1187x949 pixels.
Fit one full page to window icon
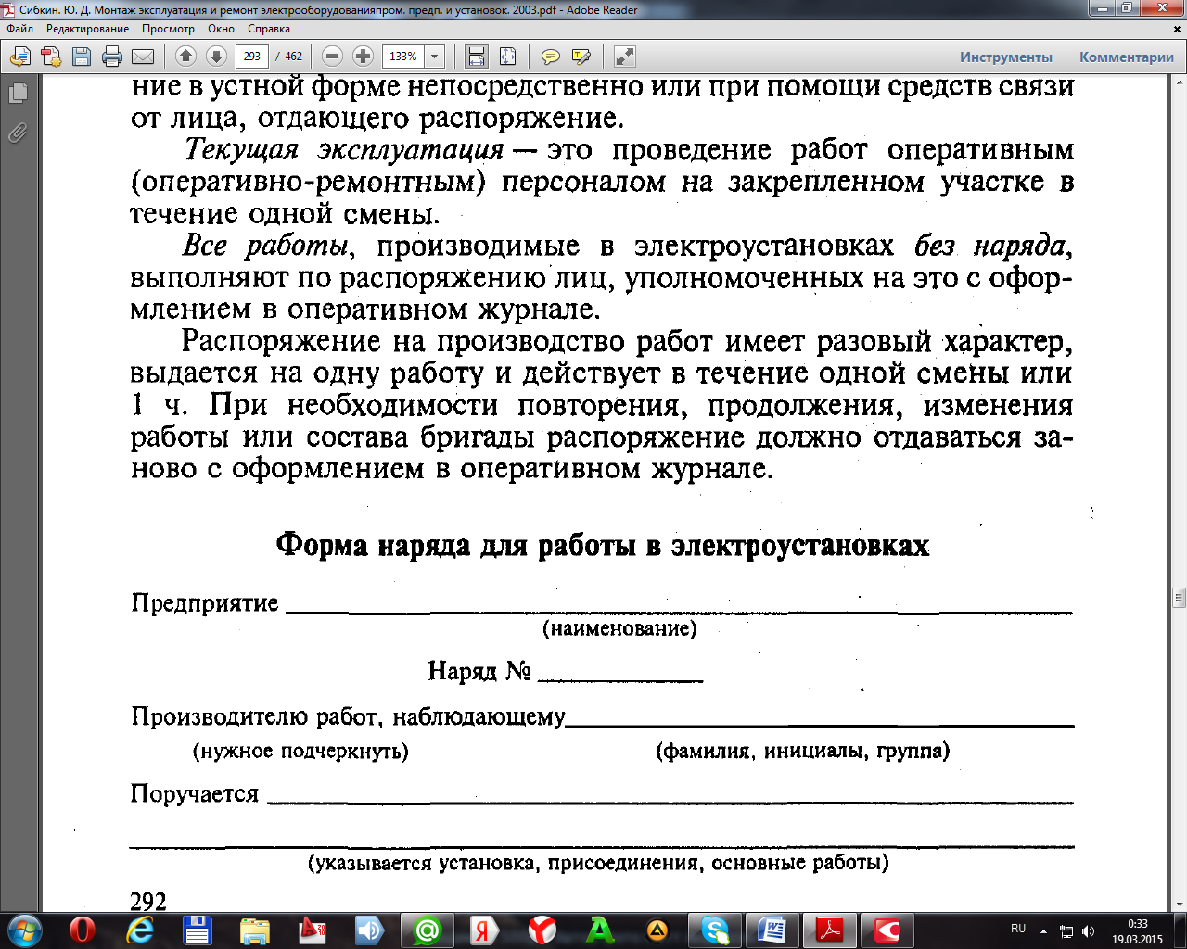click(507, 57)
